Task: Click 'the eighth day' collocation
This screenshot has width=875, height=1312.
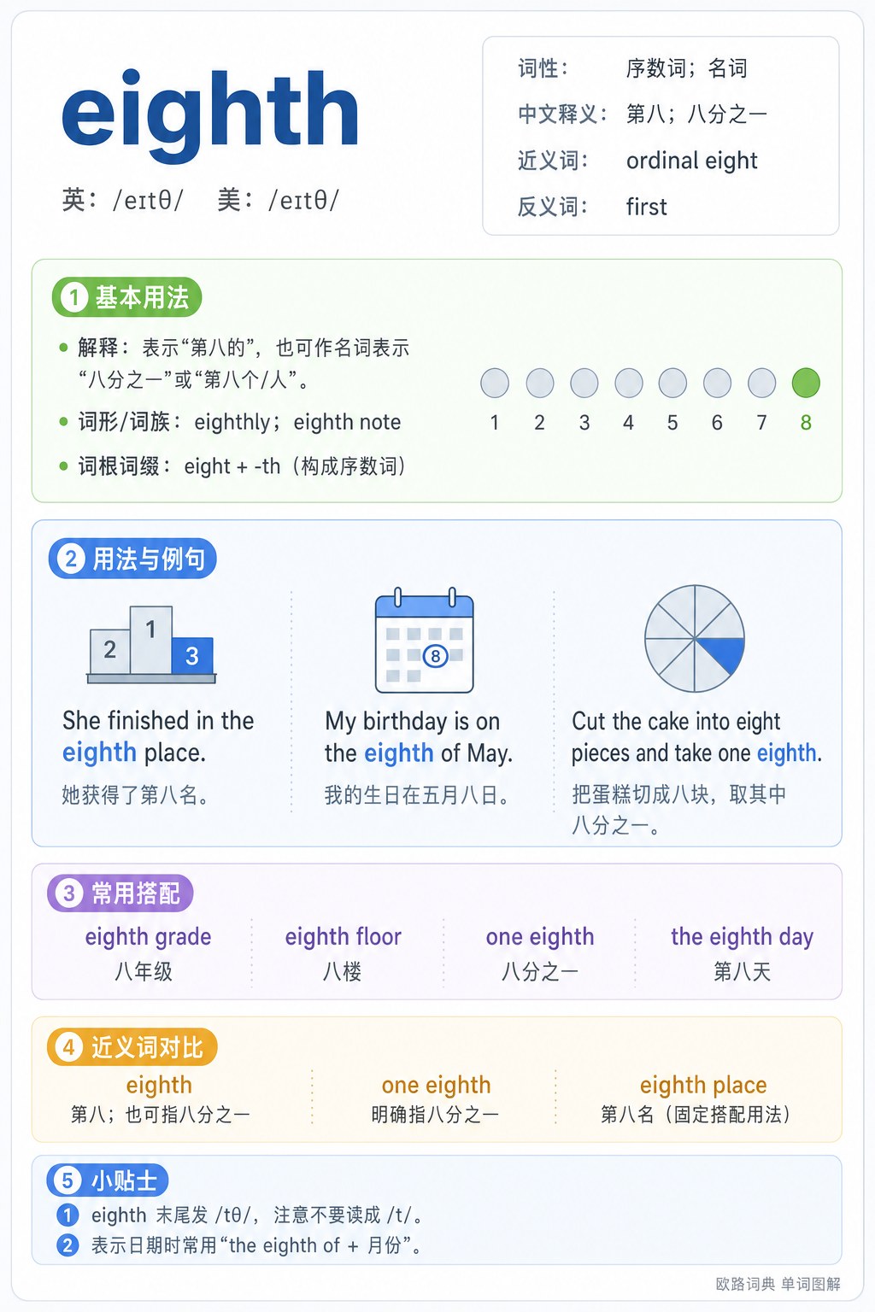Action: [742, 937]
